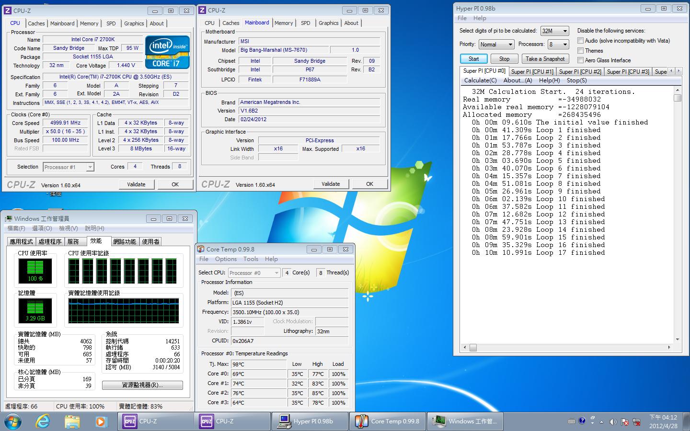Switch to the second CPU-Z taskbar button
The image size is (690, 431).
[232, 421]
